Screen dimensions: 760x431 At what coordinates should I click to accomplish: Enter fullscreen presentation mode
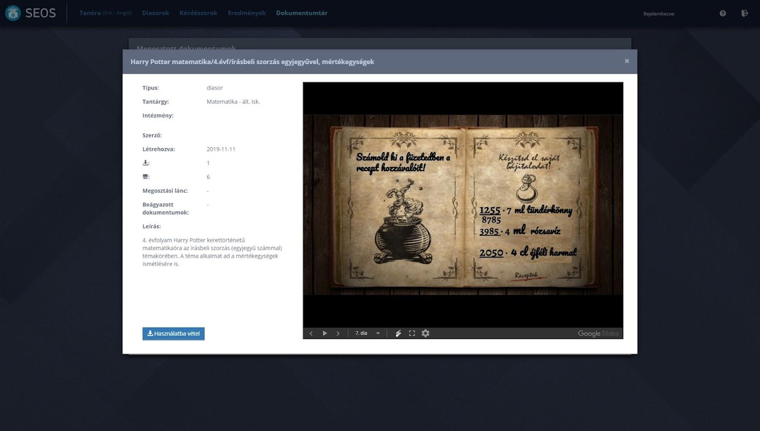(412, 333)
